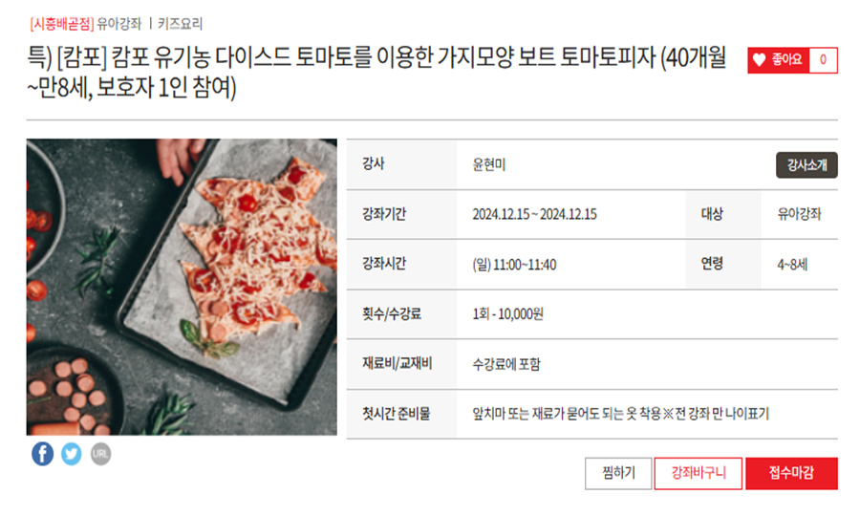Copy the class URL with the URL icon
Viewport: 860px width, 516px height.
point(100,454)
